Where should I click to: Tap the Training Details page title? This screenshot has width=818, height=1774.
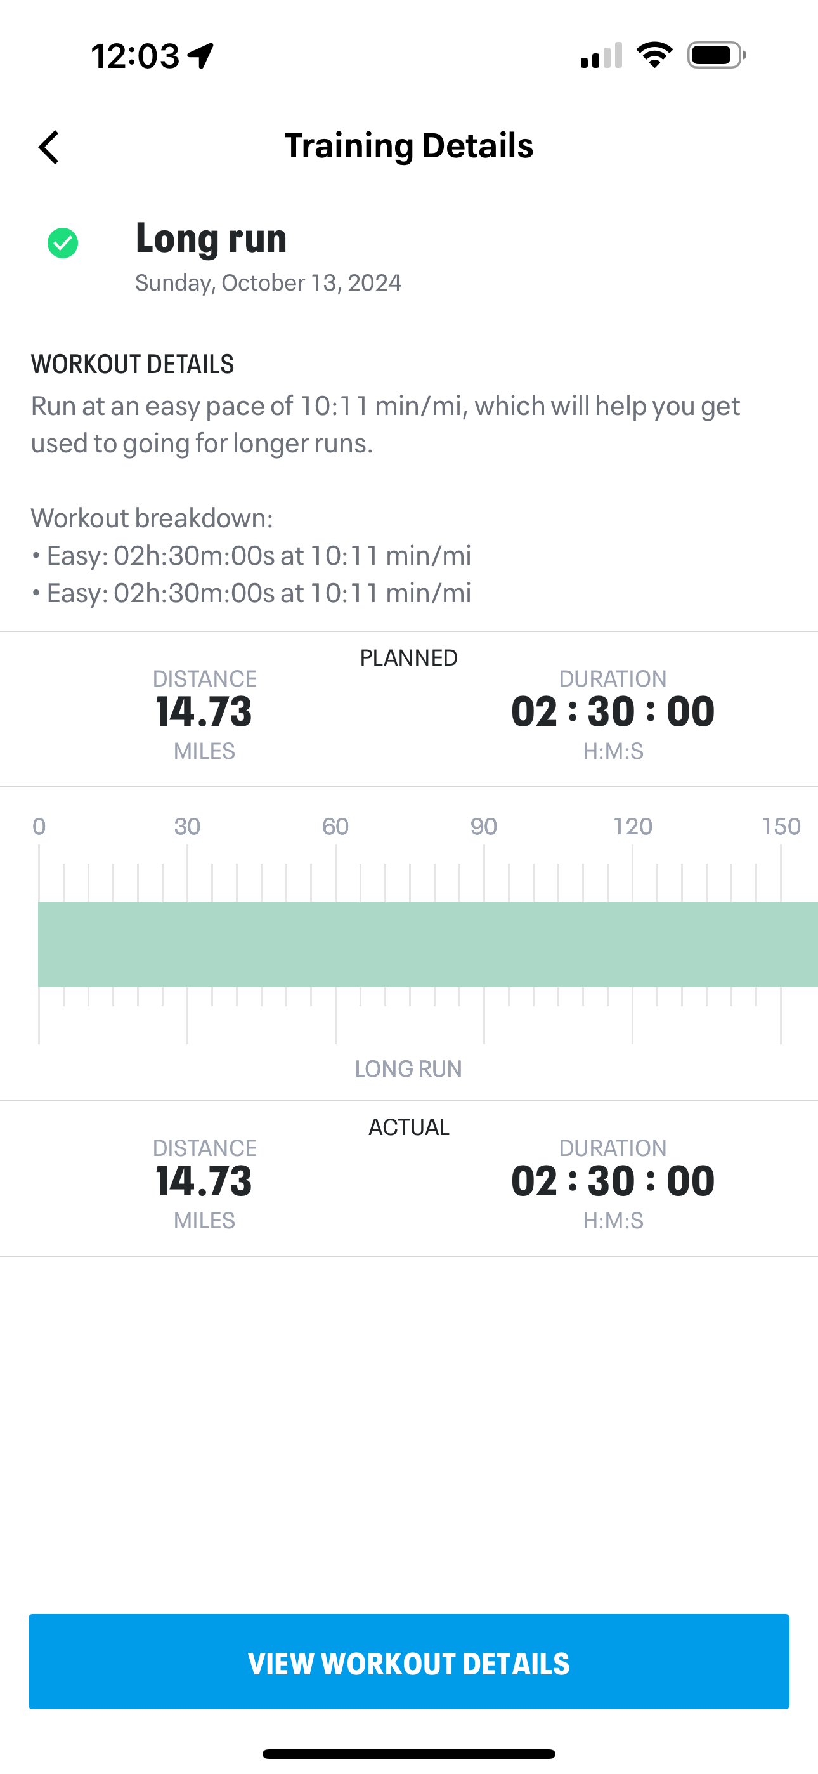tap(409, 146)
